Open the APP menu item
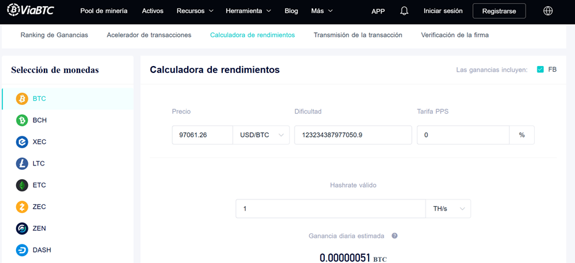This screenshot has width=575, height=263. tap(378, 11)
